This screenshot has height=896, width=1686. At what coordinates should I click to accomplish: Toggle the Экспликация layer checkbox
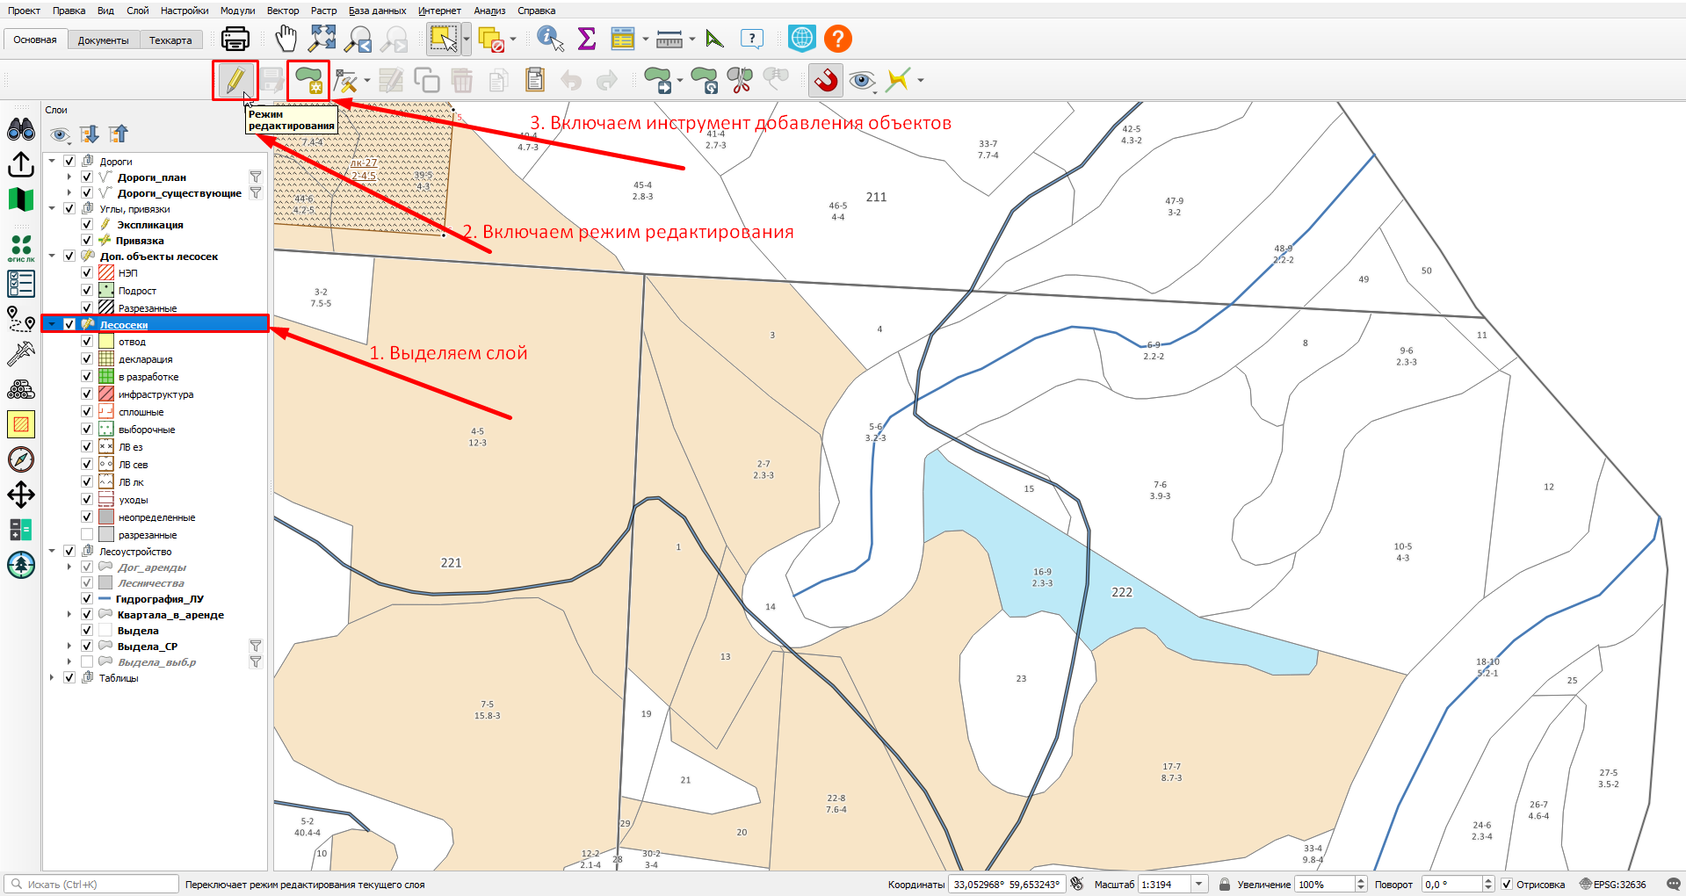(87, 224)
